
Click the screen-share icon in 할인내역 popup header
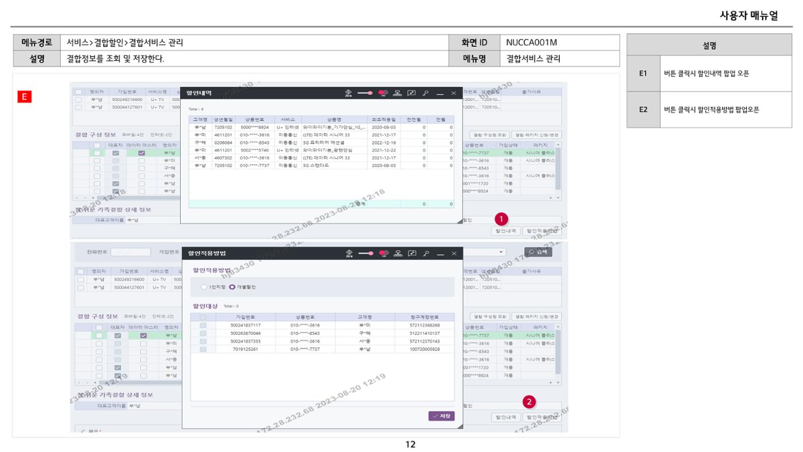[411, 93]
